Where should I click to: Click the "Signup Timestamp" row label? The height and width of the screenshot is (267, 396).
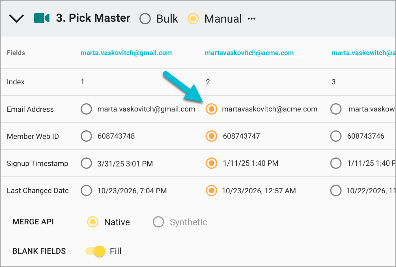pyautogui.click(x=37, y=163)
